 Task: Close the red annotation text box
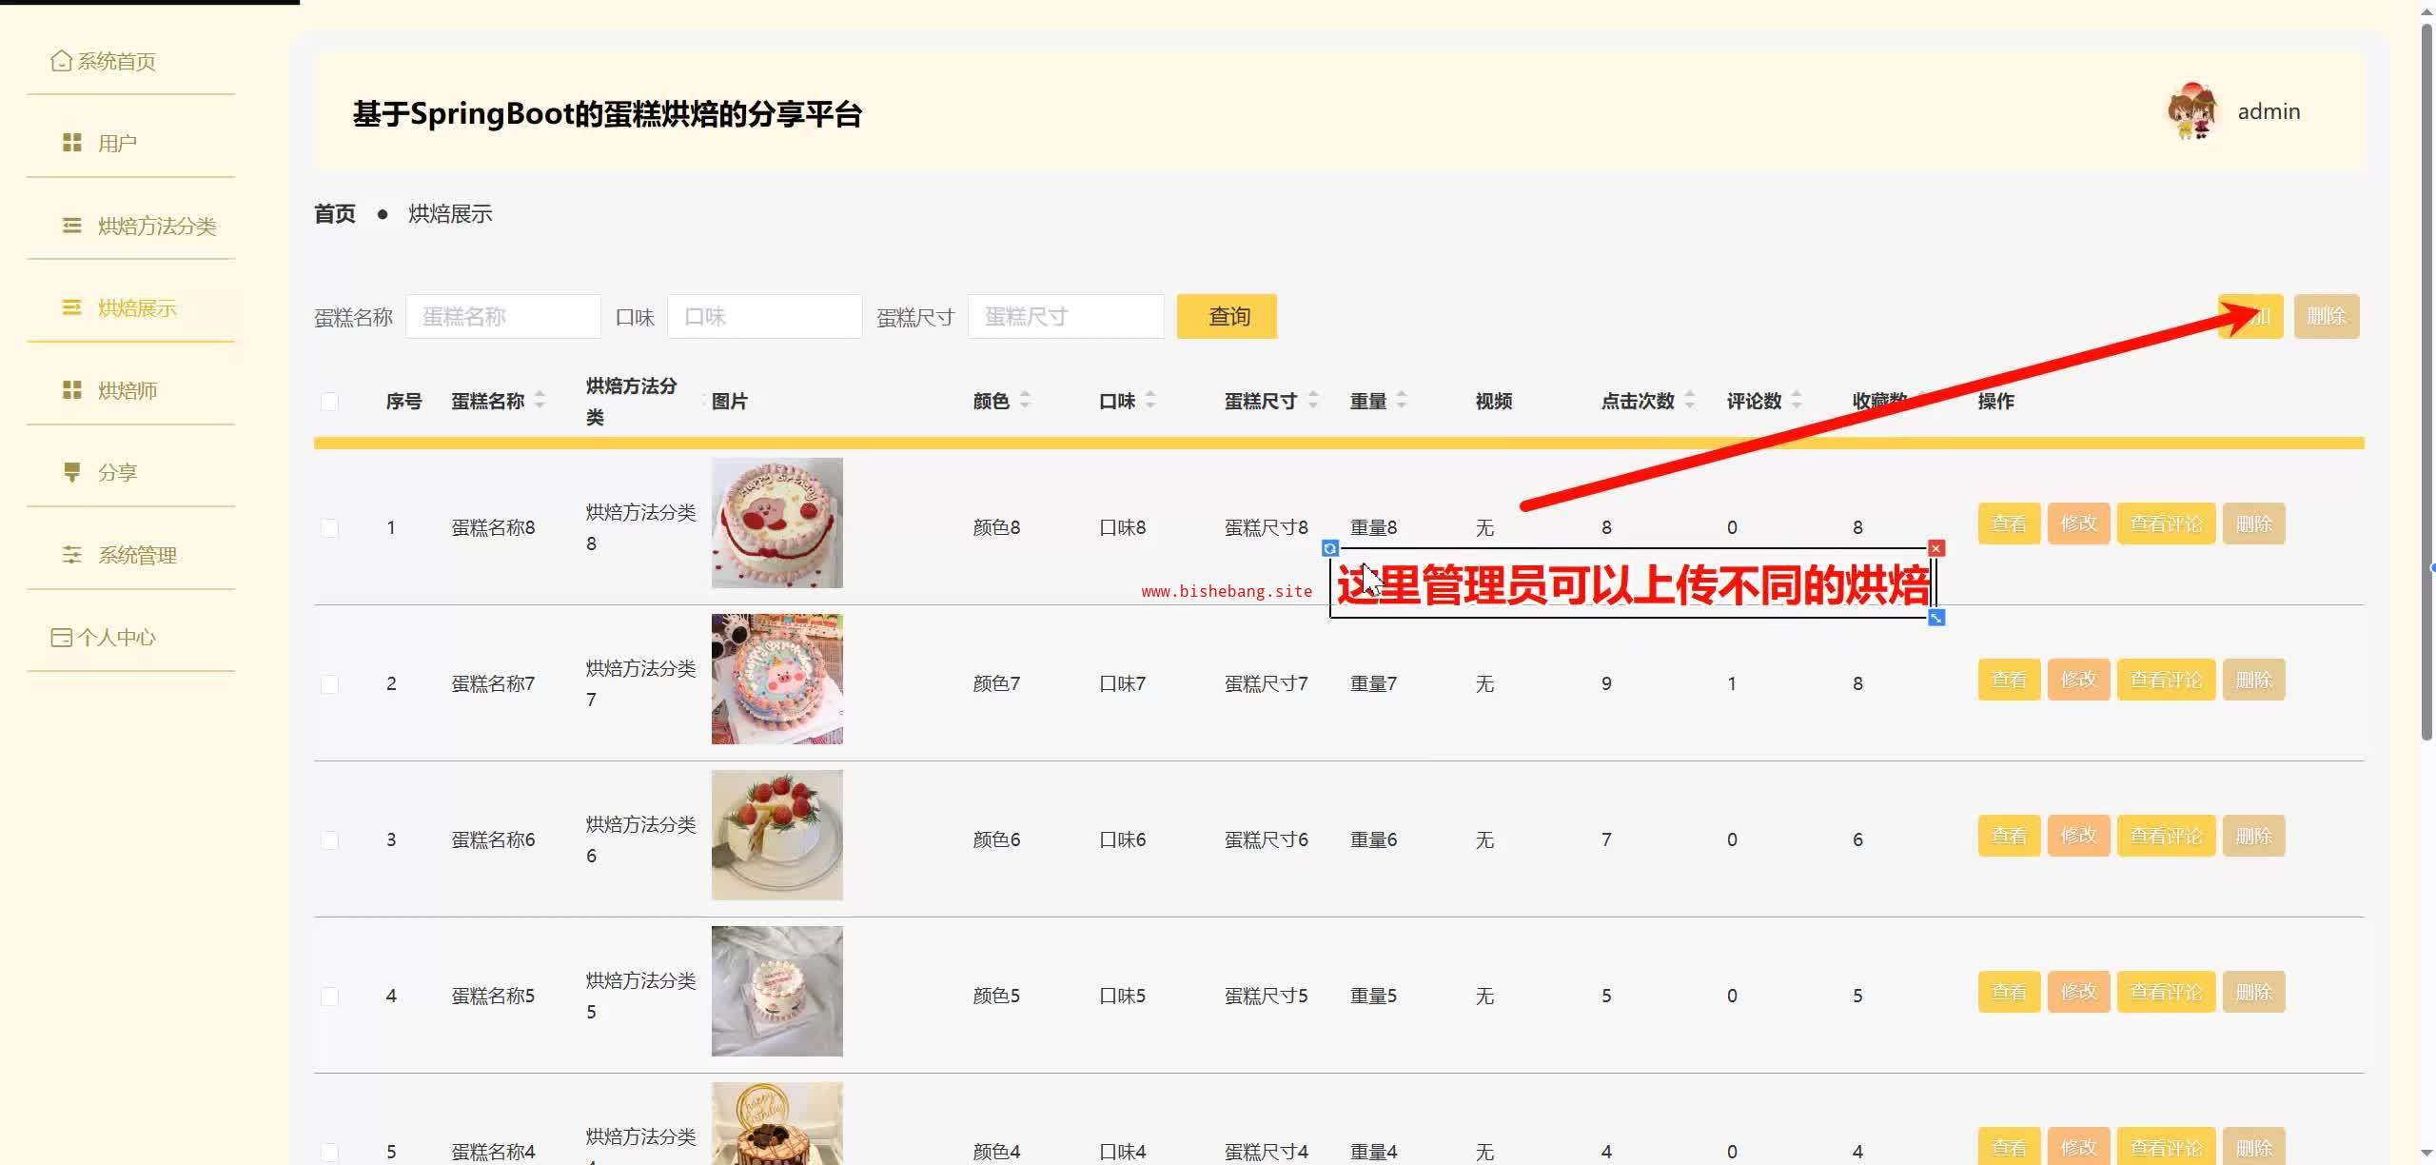tap(1935, 548)
